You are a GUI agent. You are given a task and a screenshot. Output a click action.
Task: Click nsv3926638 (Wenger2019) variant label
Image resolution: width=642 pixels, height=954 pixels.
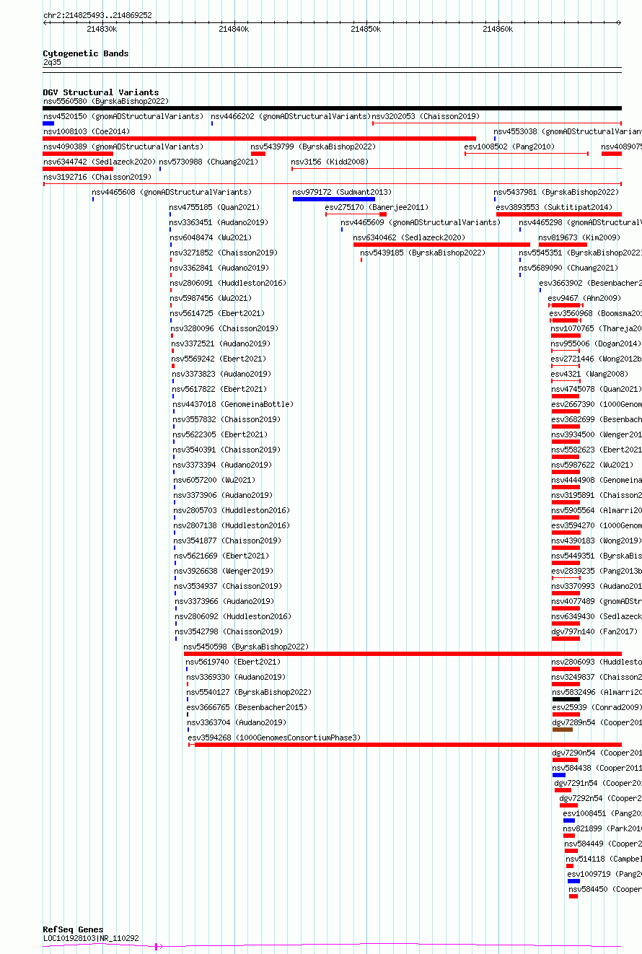click(224, 571)
